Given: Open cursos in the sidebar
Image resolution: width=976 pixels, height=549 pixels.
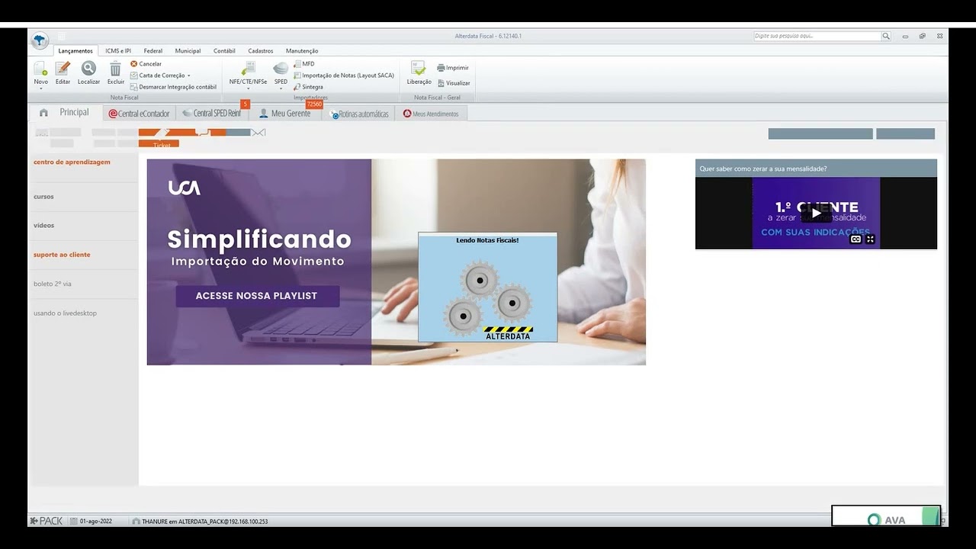Looking at the screenshot, I should pyautogui.click(x=43, y=197).
